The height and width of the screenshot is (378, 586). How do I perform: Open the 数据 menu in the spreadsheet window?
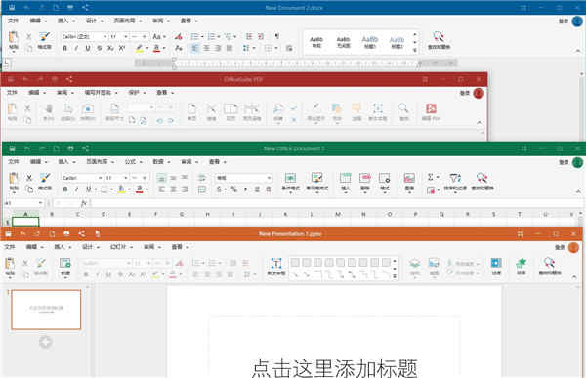click(161, 161)
